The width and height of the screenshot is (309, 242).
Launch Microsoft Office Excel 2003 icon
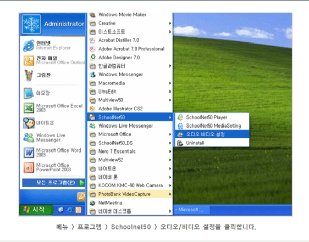[29, 108]
